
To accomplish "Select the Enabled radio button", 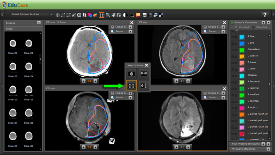I will (x=236, y=27).
